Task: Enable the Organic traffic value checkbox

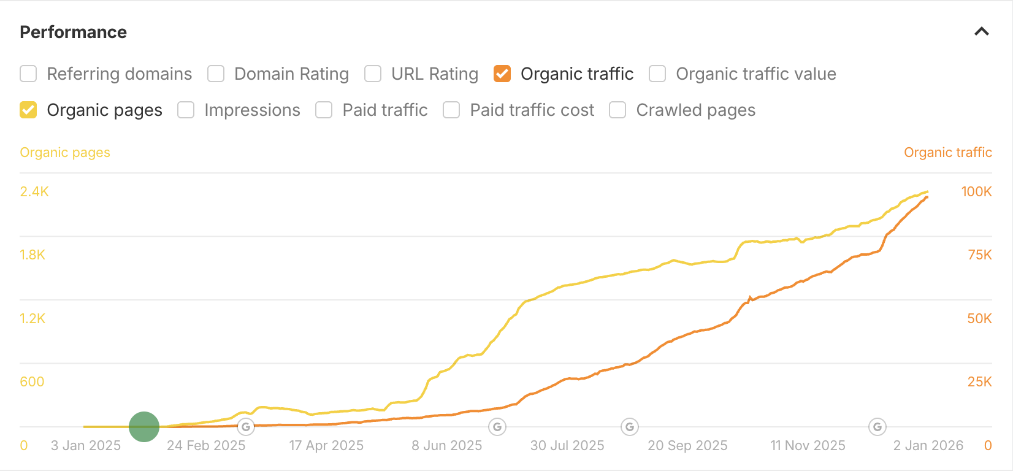Action: click(657, 74)
